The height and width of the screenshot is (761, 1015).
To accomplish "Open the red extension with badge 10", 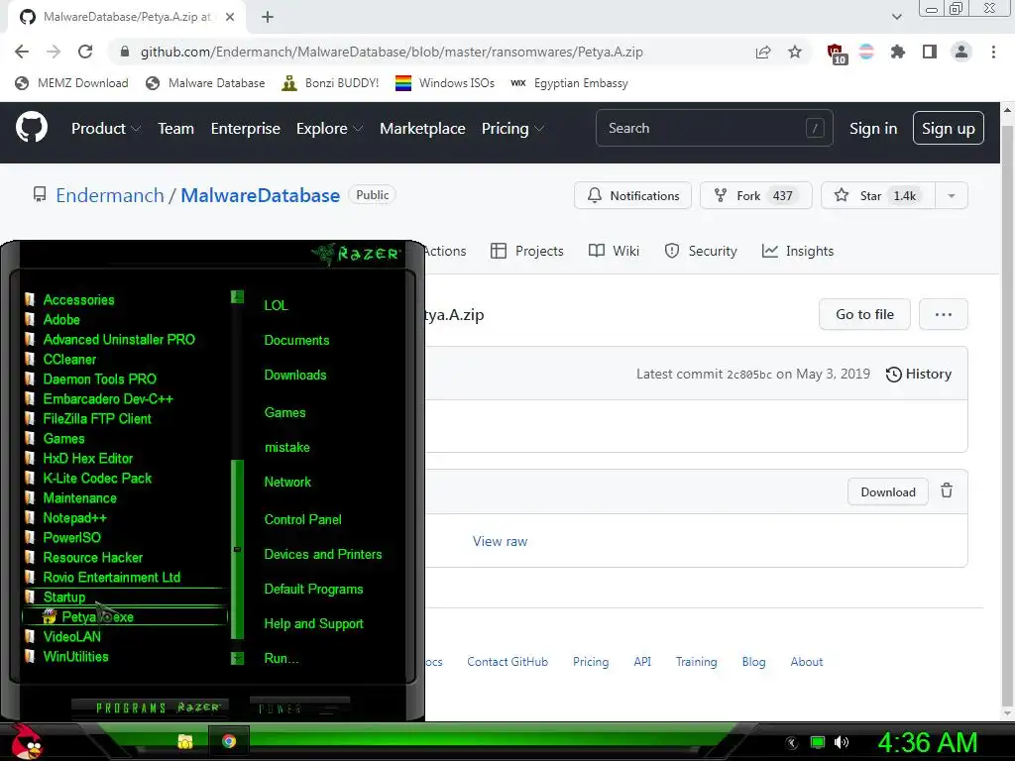I will coord(837,54).
